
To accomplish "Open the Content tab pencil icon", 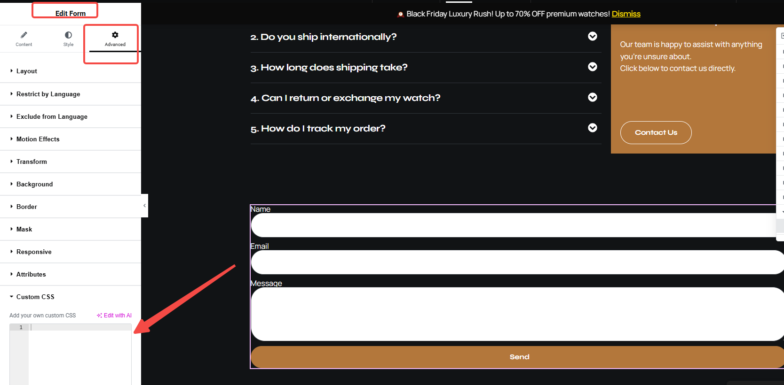I will pyautogui.click(x=24, y=35).
